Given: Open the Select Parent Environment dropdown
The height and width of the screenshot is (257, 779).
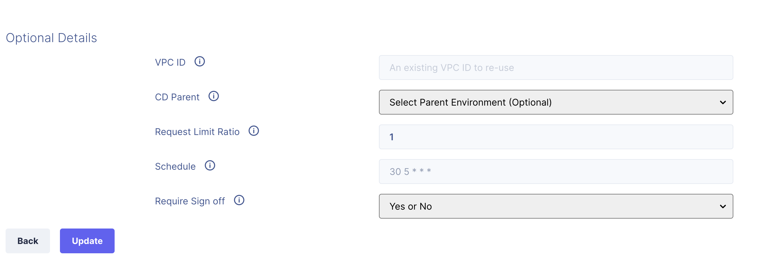Looking at the screenshot, I should (555, 102).
